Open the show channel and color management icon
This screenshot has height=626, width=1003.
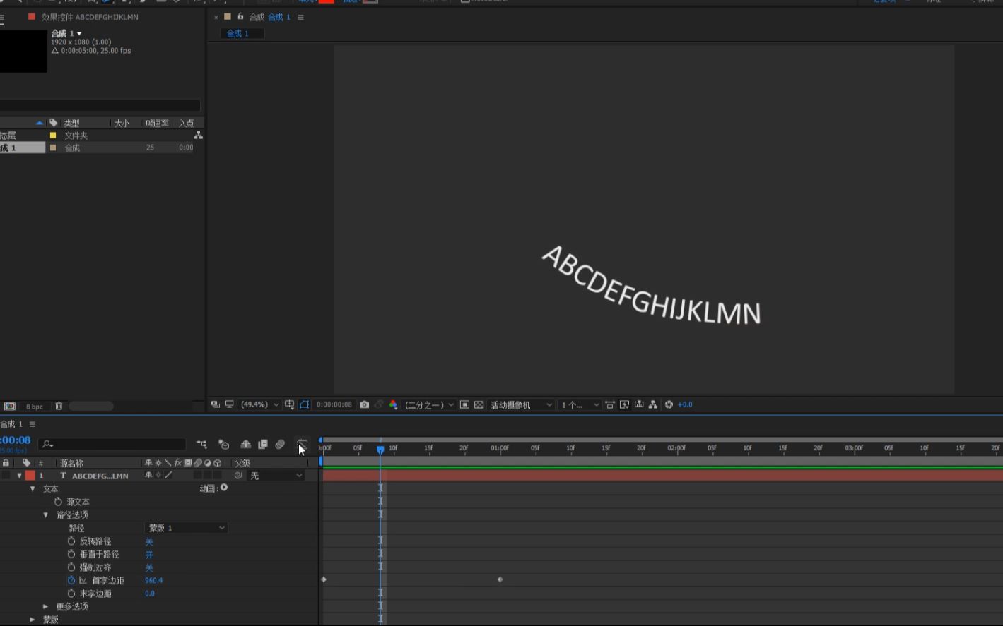tap(393, 404)
